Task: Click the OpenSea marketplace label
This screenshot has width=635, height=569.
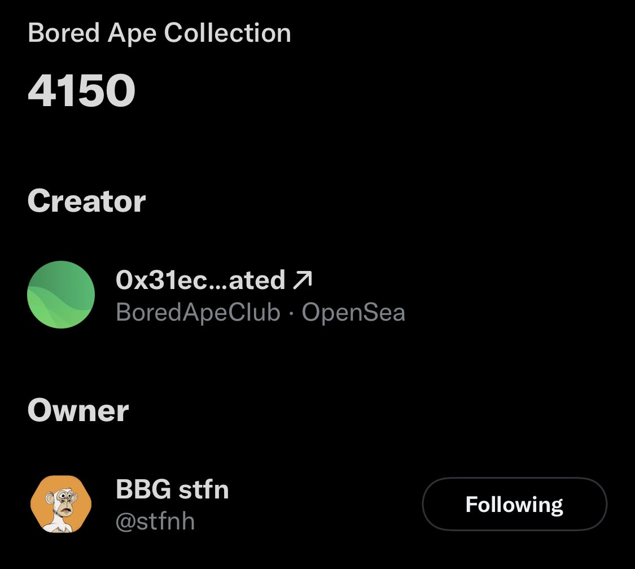Action: point(353,312)
